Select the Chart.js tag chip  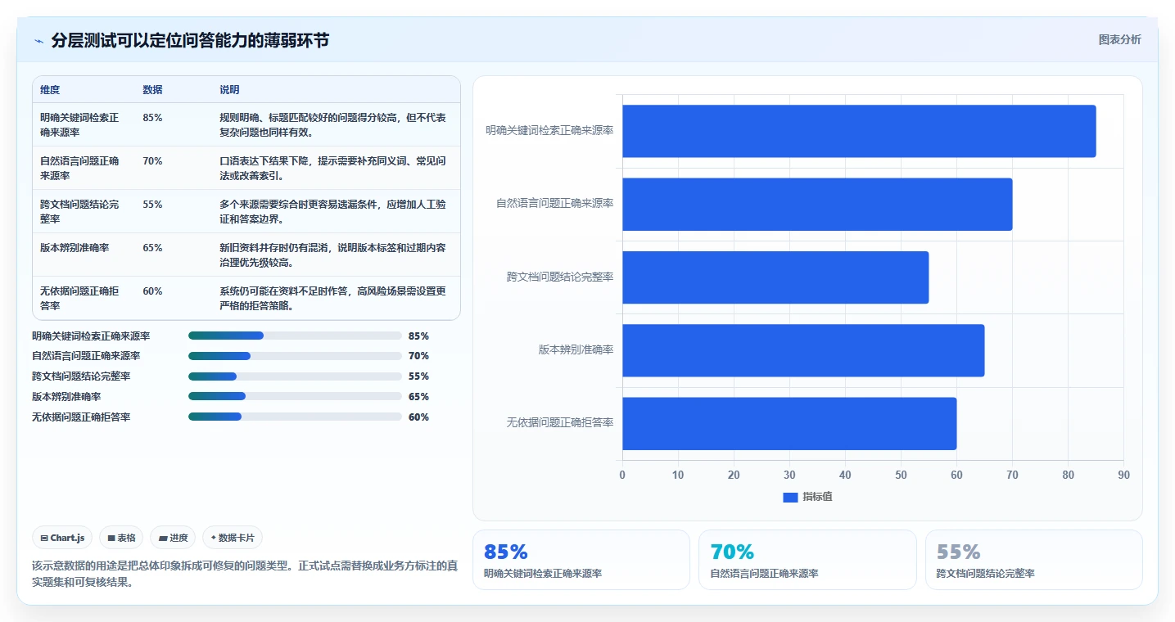[63, 538]
